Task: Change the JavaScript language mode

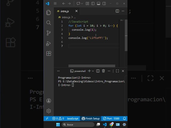Action: click(72, 118)
